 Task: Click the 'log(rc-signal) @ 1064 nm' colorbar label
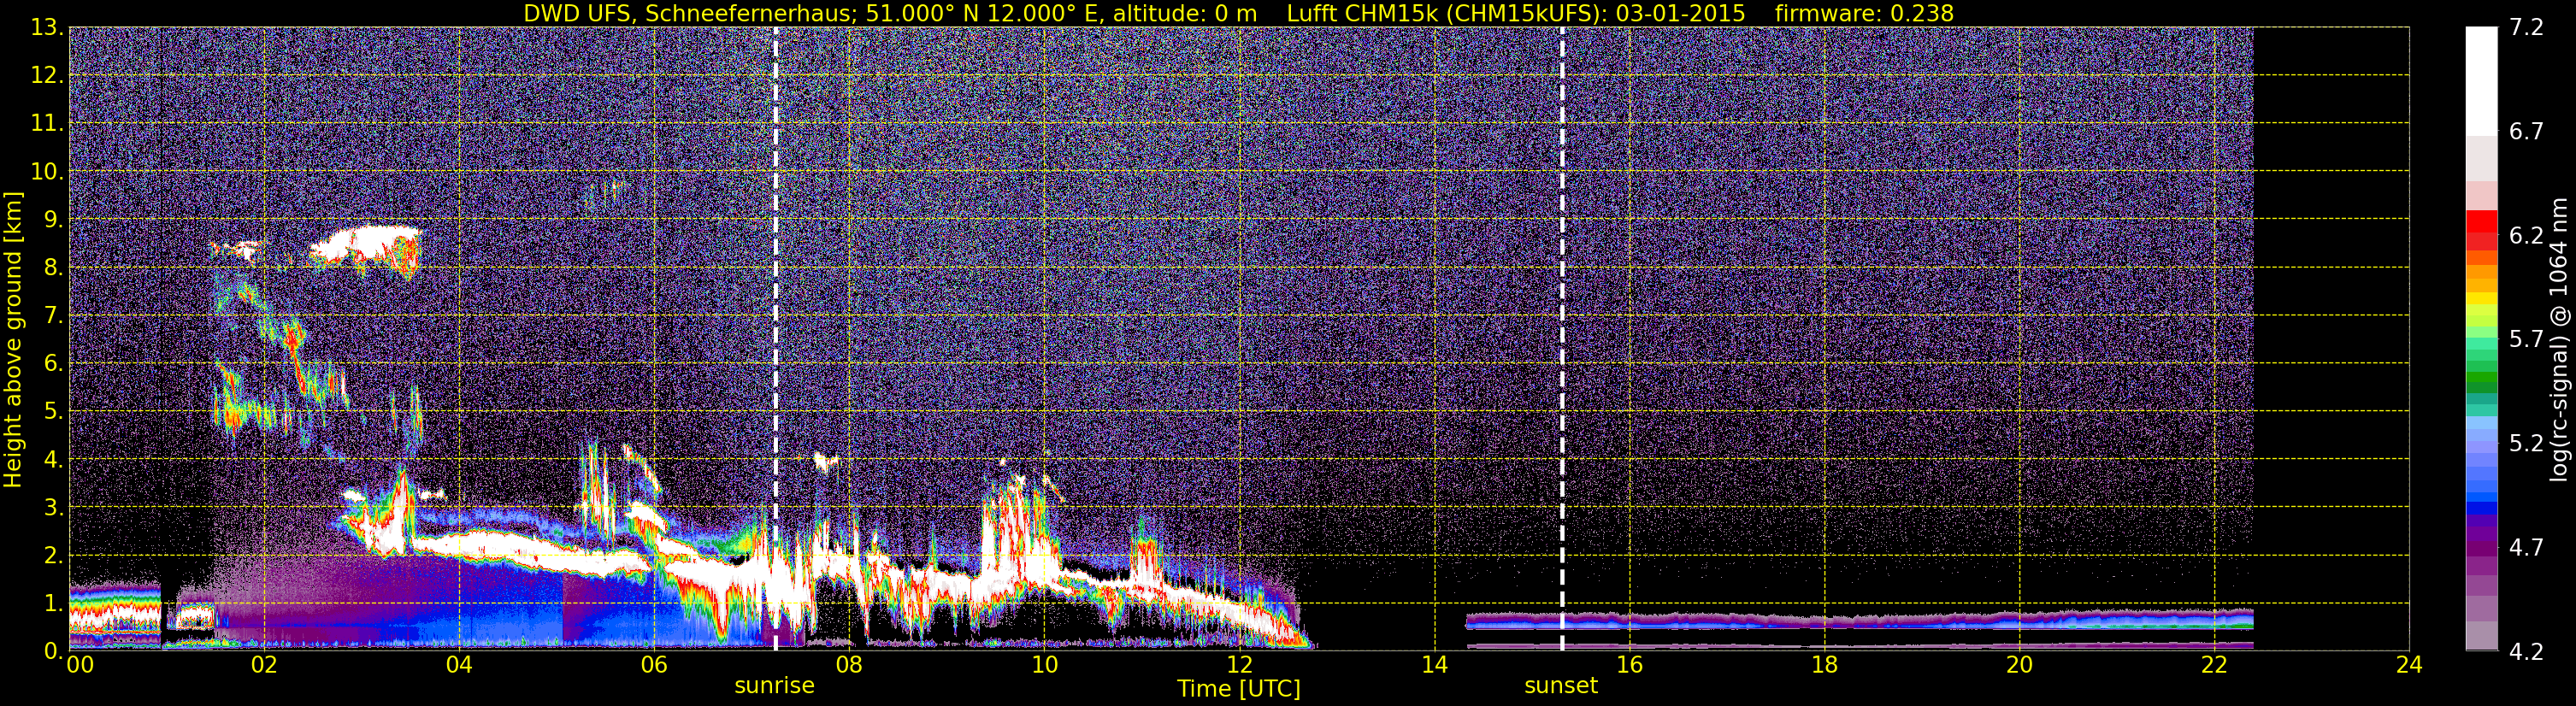2561,339
